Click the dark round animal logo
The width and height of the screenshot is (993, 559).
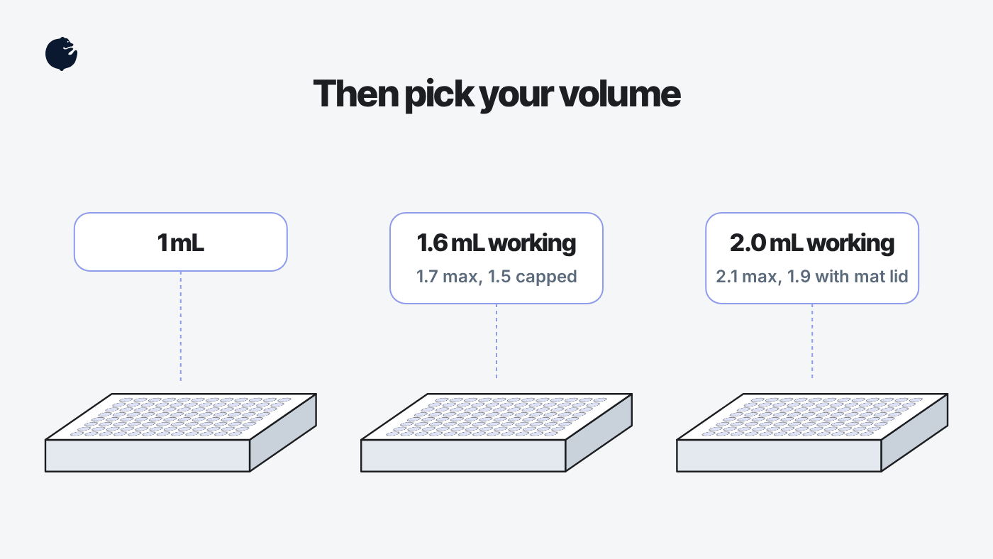coord(61,54)
